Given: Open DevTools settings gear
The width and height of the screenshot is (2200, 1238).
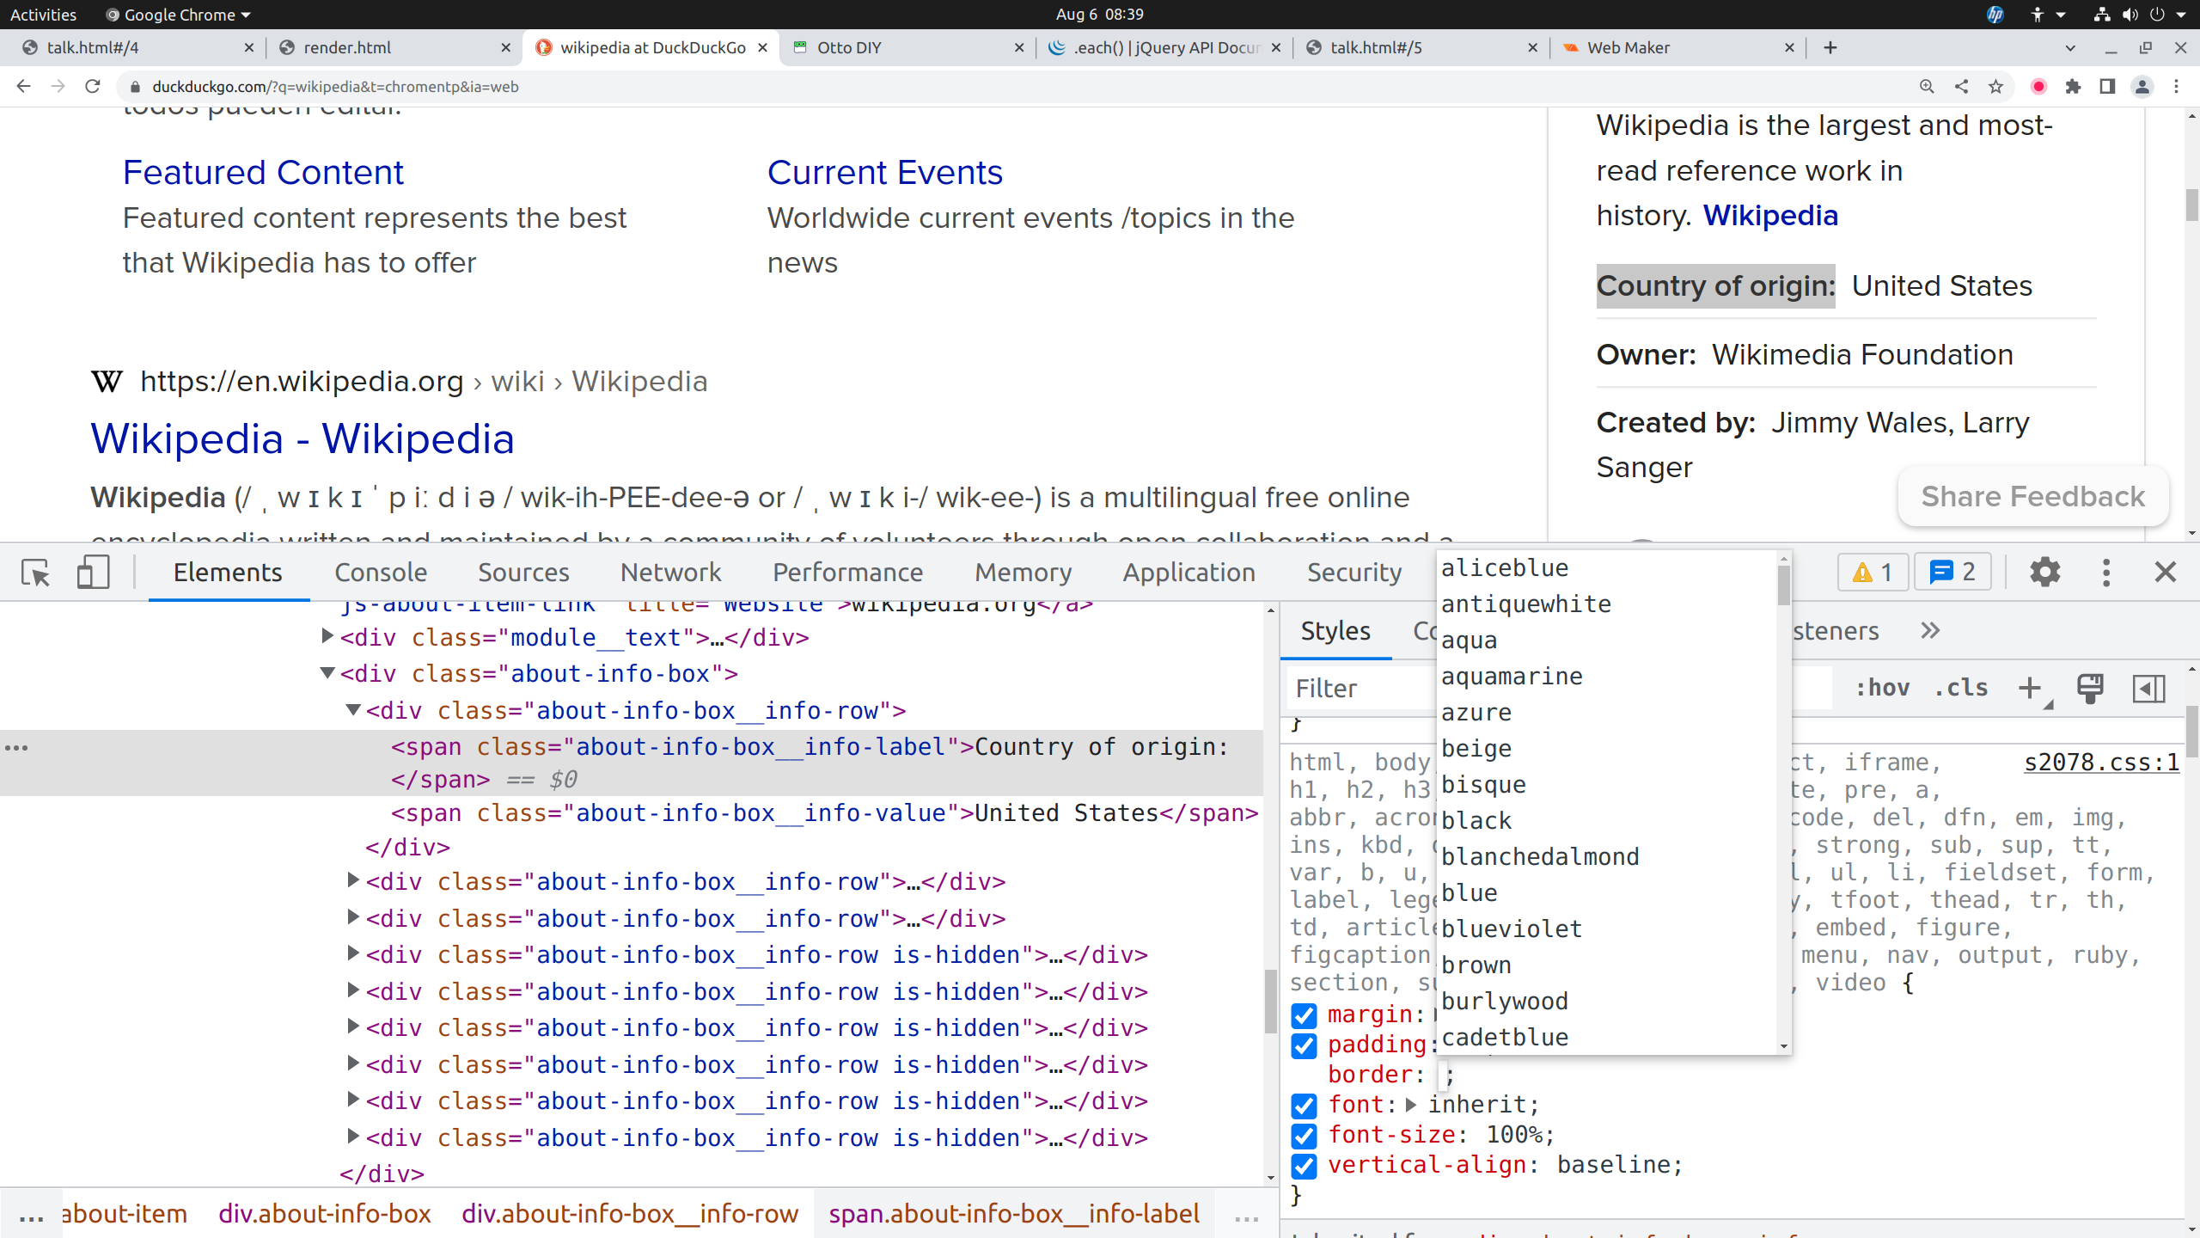Looking at the screenshot, I should [x=2044, y=573].
